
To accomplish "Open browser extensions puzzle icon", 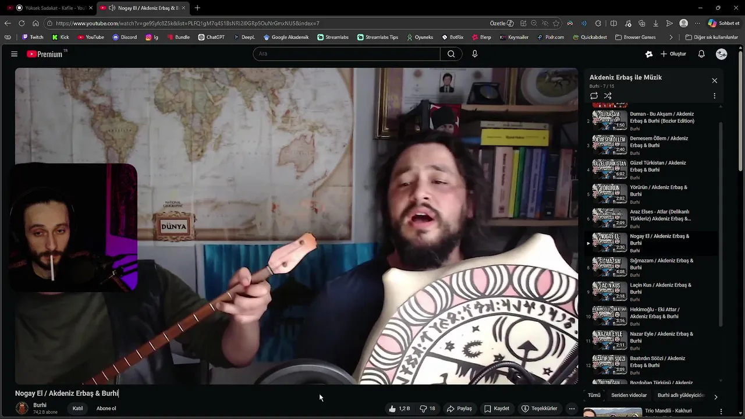I will pyautogui.click(x=598, y=23).
